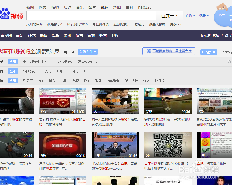Viewport: 232px width, 185px height.
Task: Open the 爱拍 video thumbnail 09:56
Action: [x=168, y=101]
